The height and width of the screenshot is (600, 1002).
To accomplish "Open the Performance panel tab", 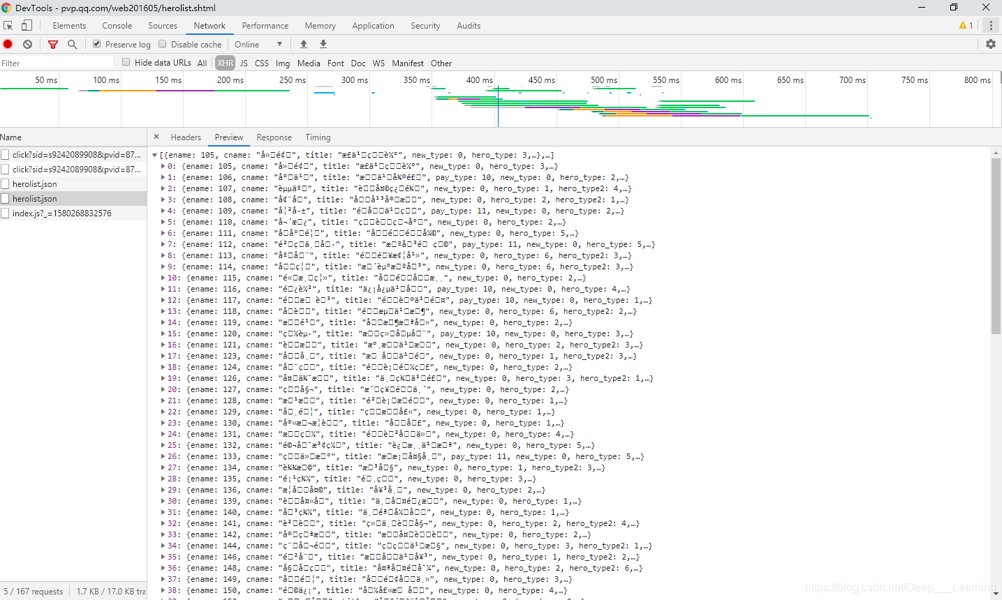I will 265,26.
